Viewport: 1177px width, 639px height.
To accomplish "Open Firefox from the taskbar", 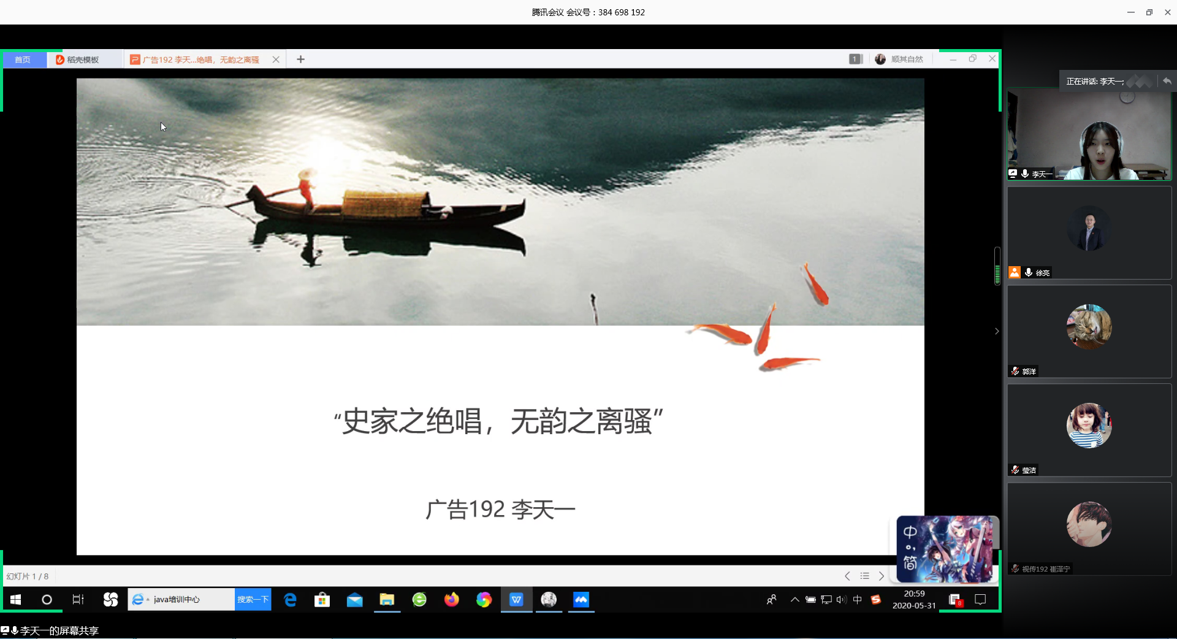I will click(x=452, y=600).
